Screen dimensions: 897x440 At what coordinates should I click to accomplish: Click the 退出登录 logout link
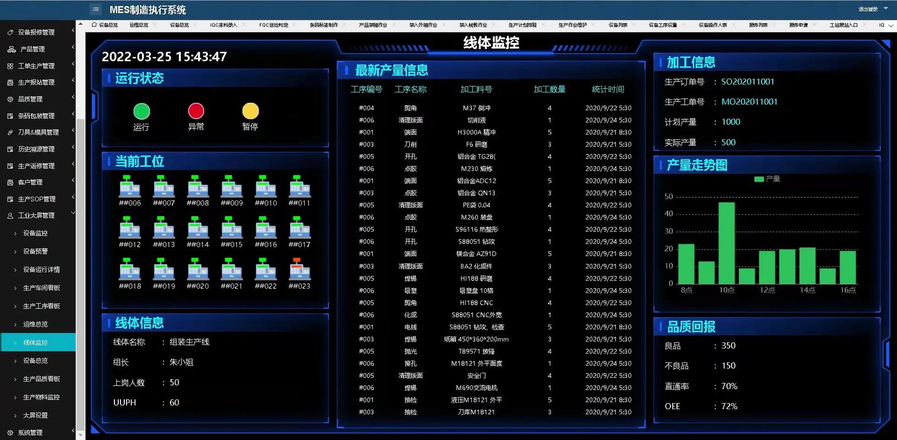point(868,9)
